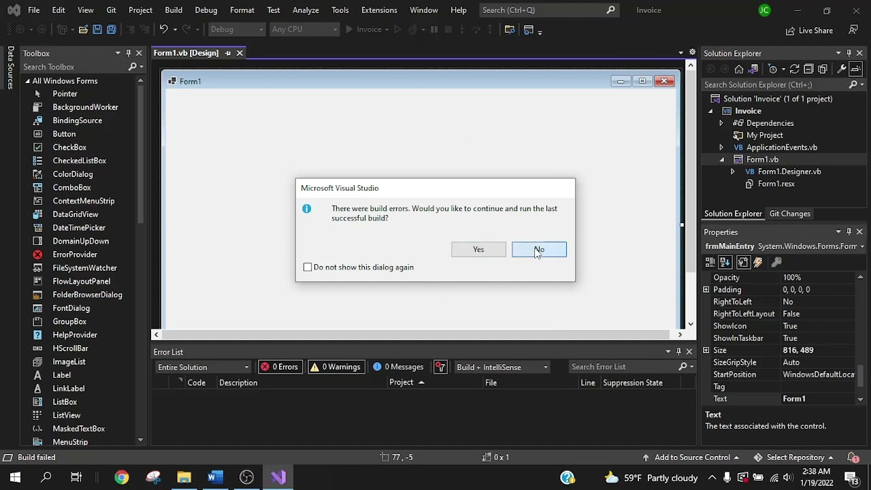
Task: Select the Label control in Toolbox
Action: click(61, 375)
